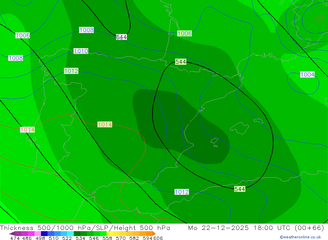The image size is (328, 240).
Task: Click legend value 486
Action: coord(27,238)
